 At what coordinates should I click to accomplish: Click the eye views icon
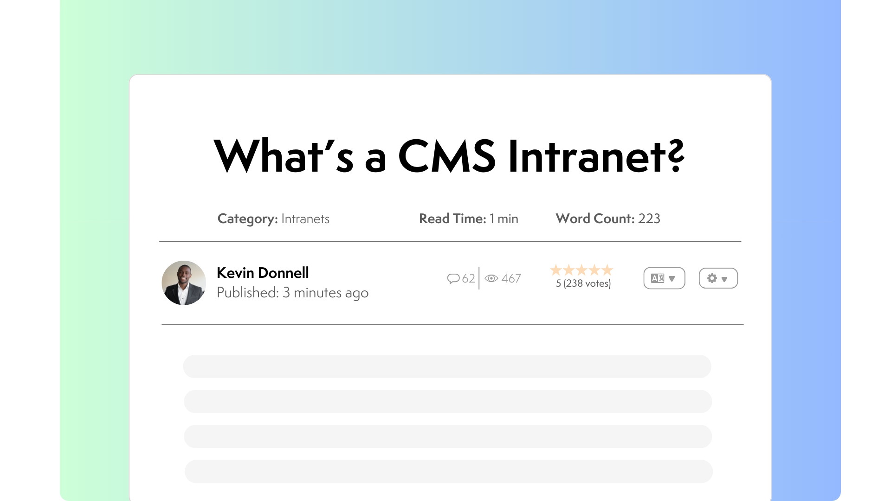(491, 278)
